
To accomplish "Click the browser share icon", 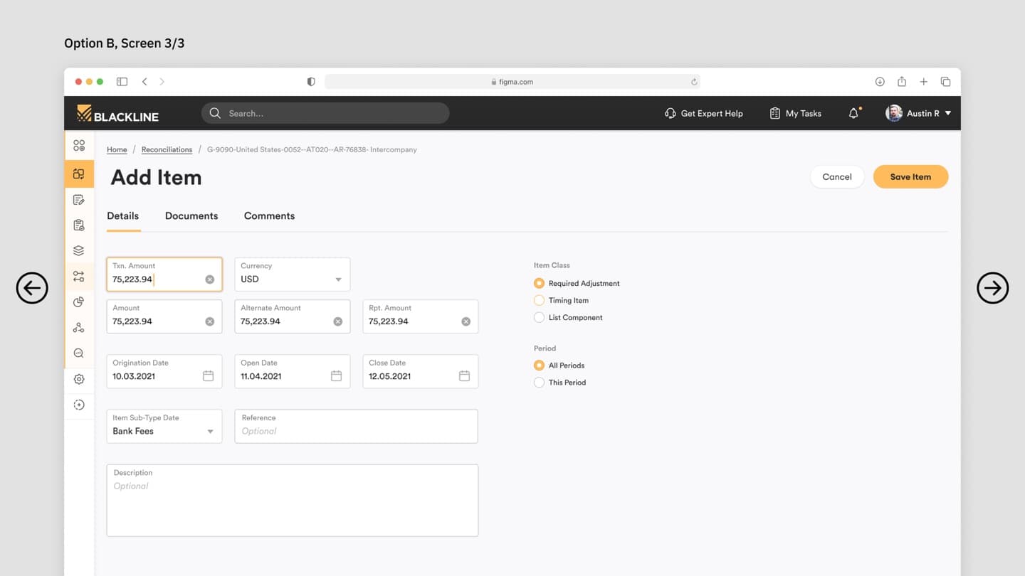I will pos(902,82).
